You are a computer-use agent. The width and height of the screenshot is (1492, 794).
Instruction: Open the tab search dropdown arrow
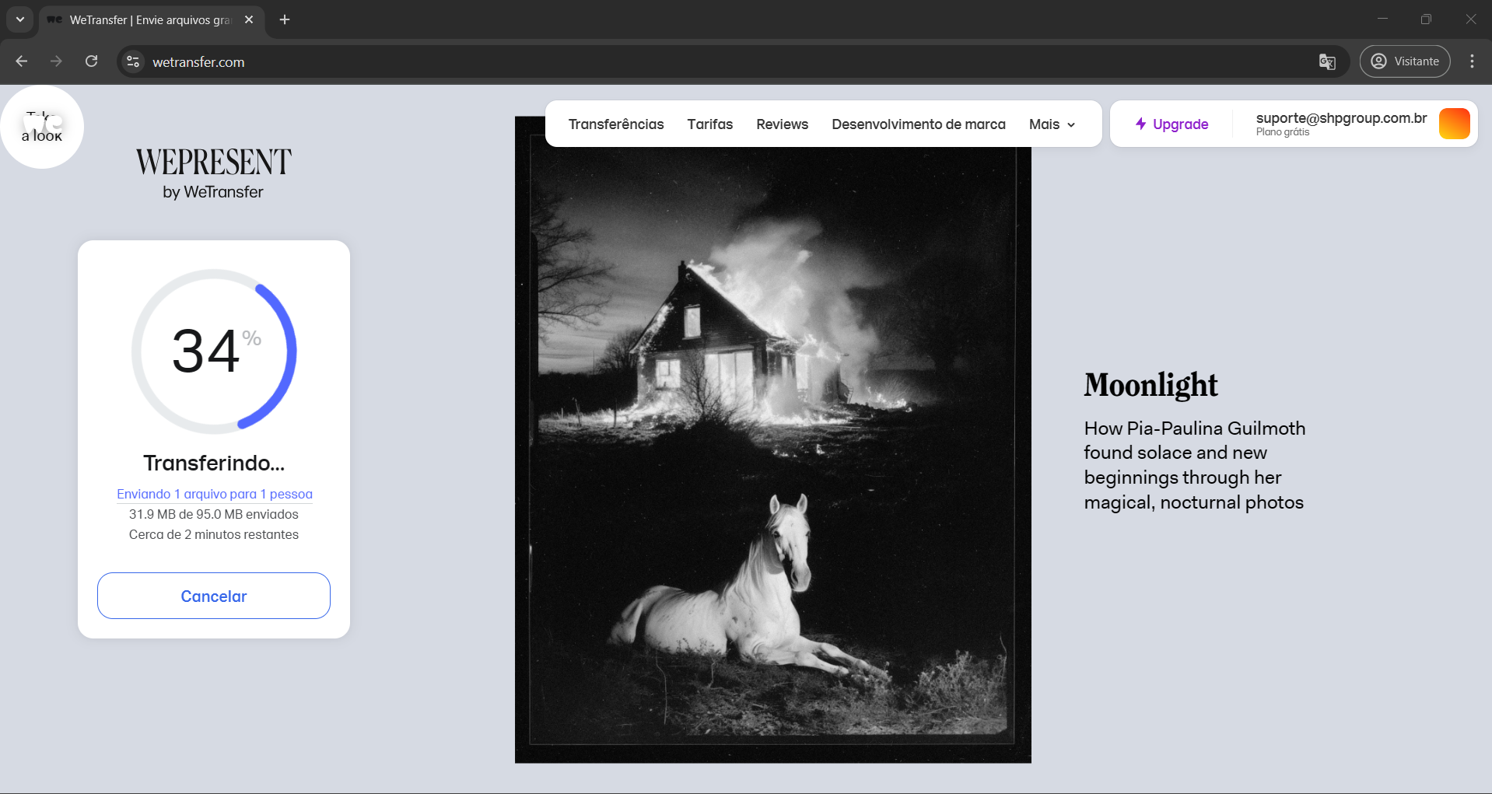[x=20, y=19]
